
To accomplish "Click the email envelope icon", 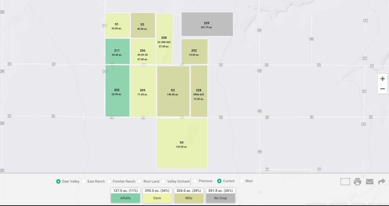I will pyautogui.click(x=369, y=181).
